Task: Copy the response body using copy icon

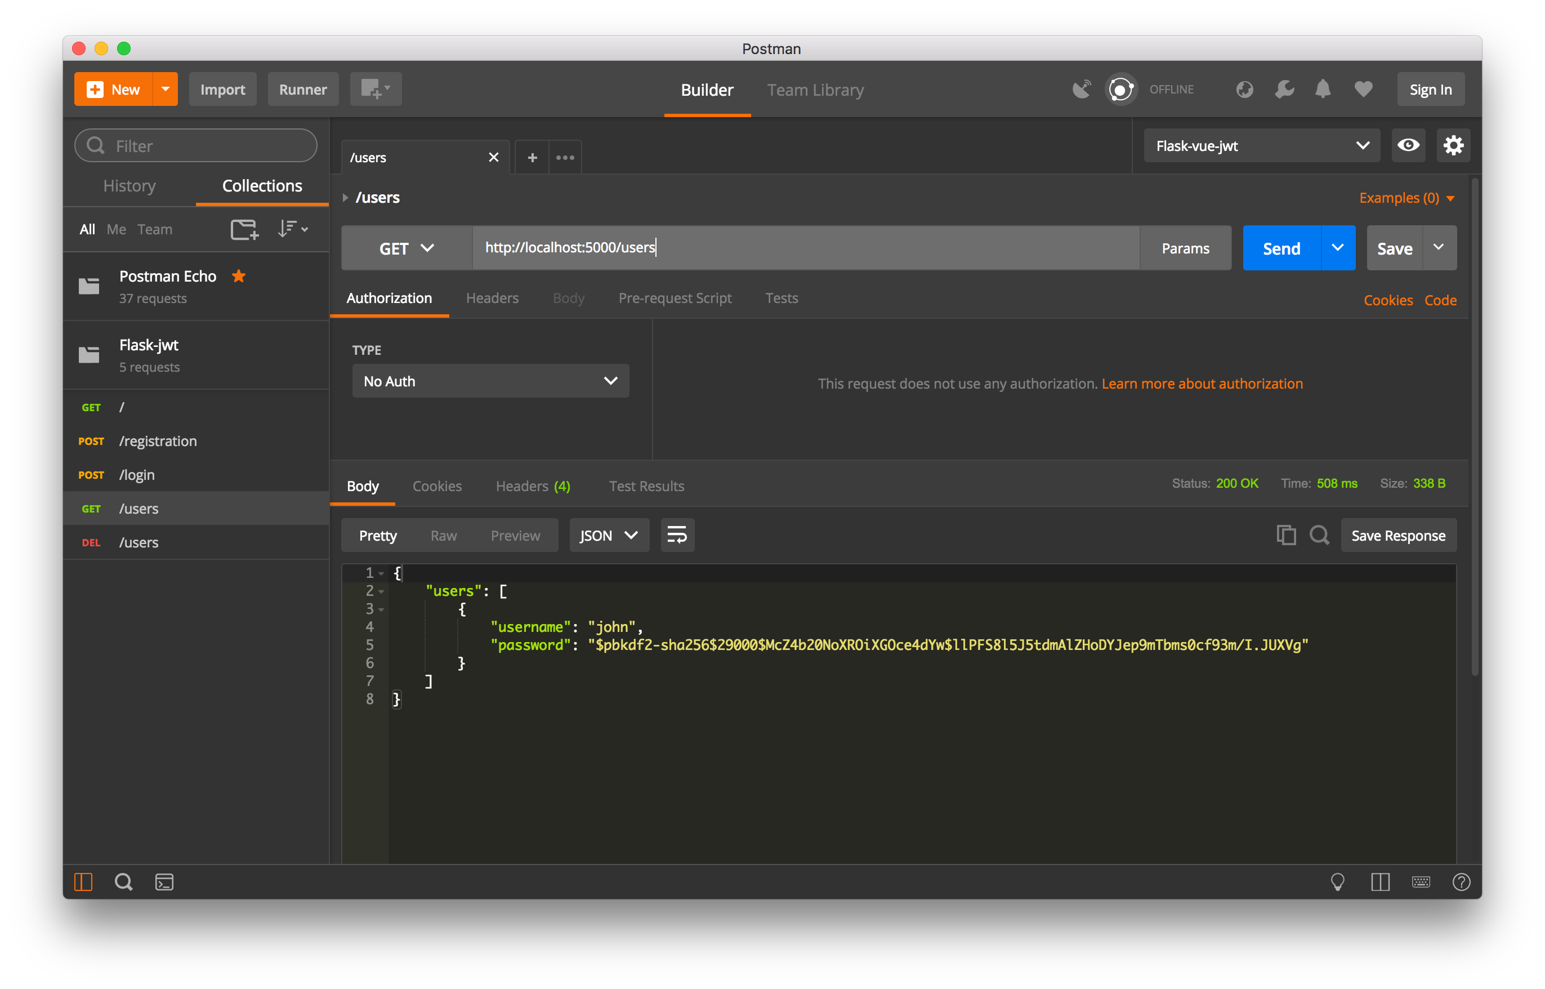Action: coord(1285,535)
